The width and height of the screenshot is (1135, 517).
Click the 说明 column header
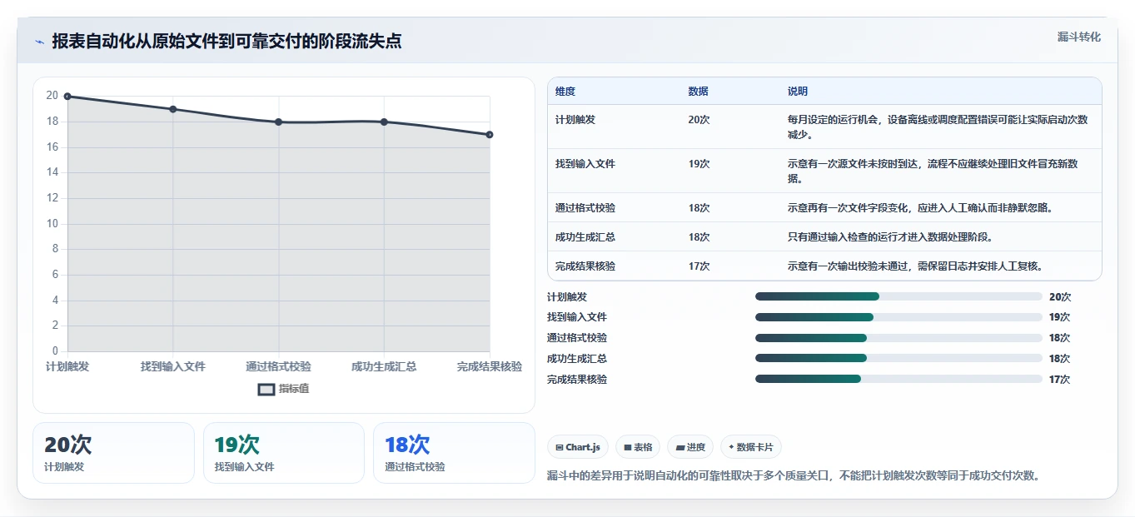pos(798,92)
